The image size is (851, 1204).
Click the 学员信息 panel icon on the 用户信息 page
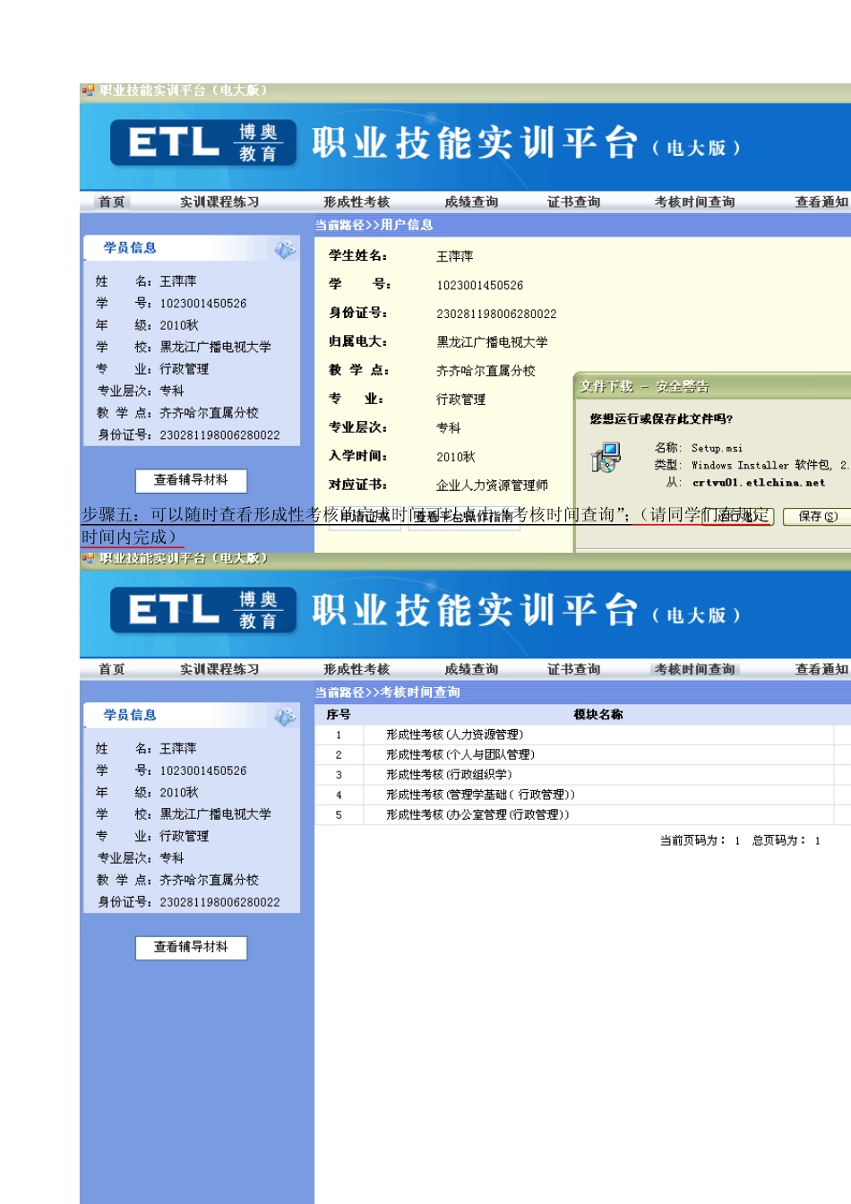point(285,250)
